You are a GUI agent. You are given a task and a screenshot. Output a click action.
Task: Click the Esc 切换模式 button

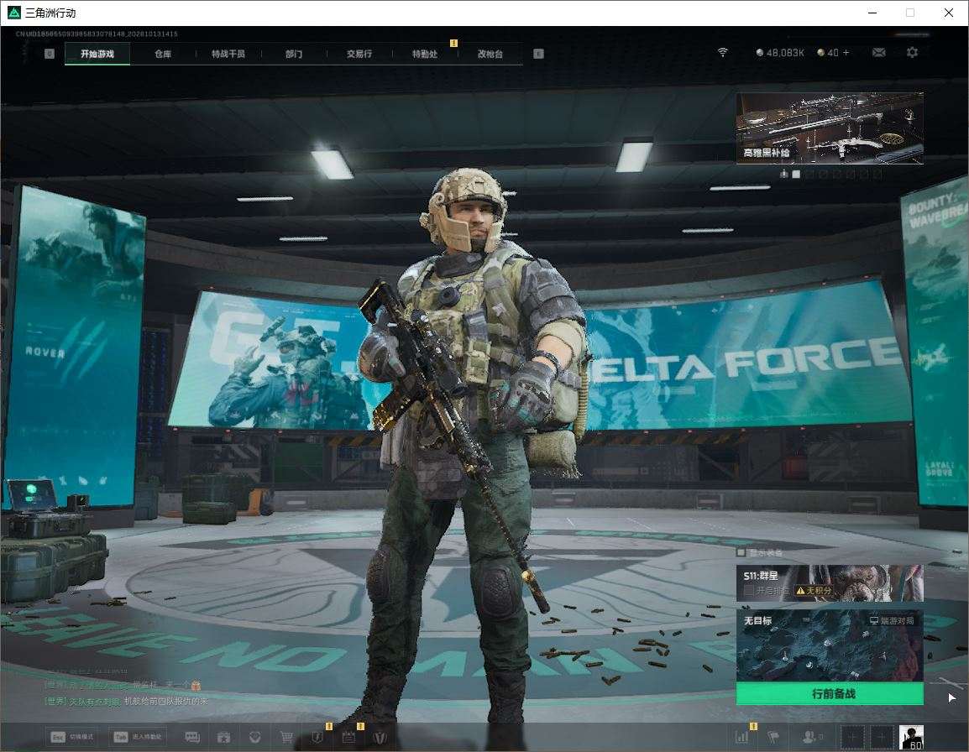click(73, 737)
